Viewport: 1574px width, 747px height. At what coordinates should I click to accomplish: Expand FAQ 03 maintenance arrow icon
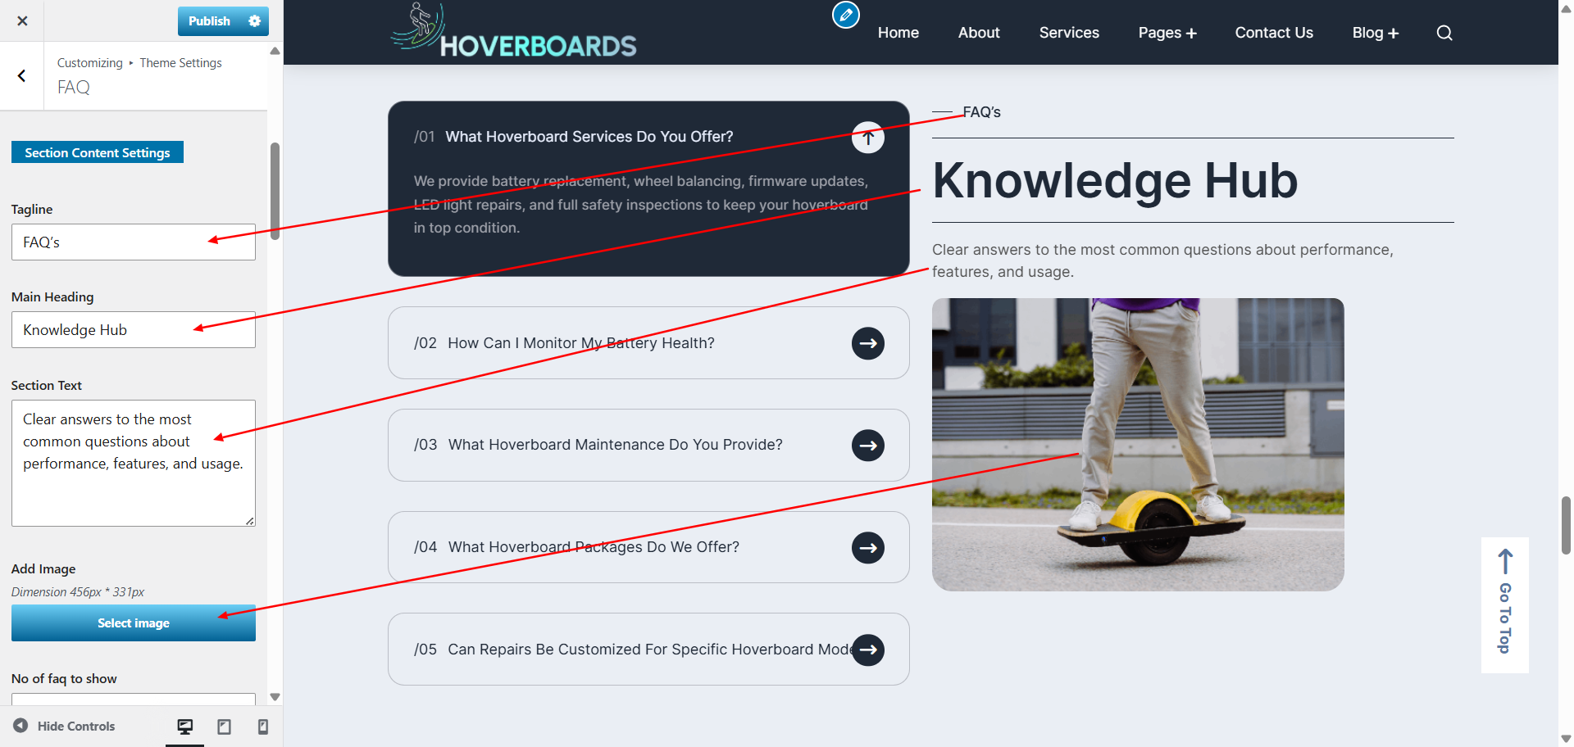[x=867, y=446]
